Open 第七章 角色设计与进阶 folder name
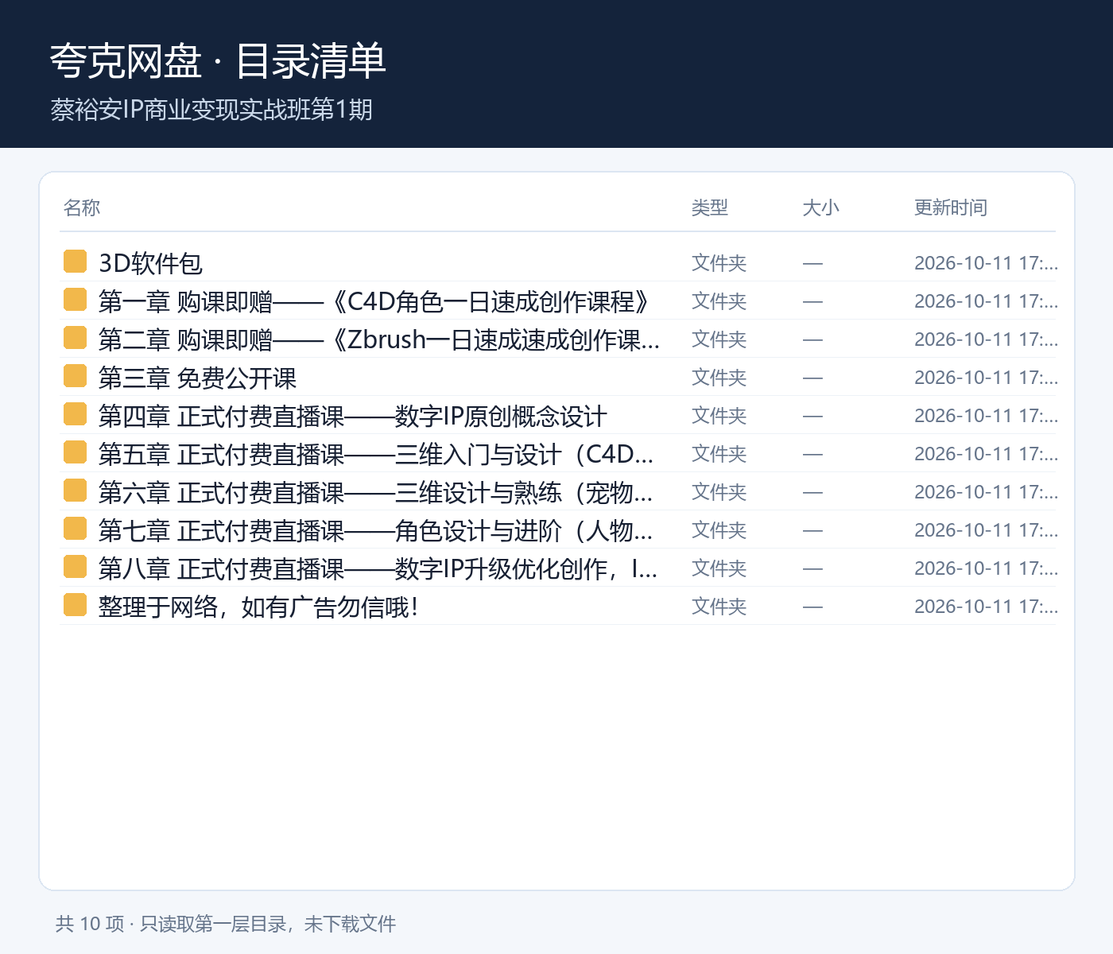 click(376, 530)
